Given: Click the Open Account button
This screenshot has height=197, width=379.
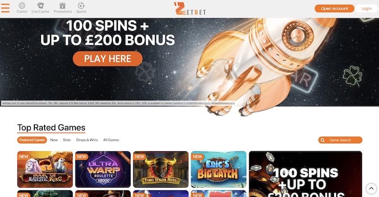Looking at the screenshot, I should pos(334,8).
